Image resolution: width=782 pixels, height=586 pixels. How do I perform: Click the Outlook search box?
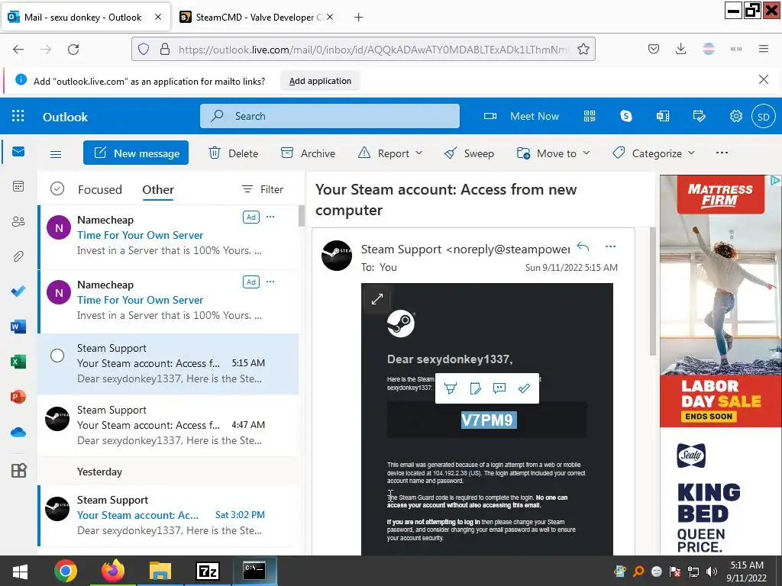330,116
